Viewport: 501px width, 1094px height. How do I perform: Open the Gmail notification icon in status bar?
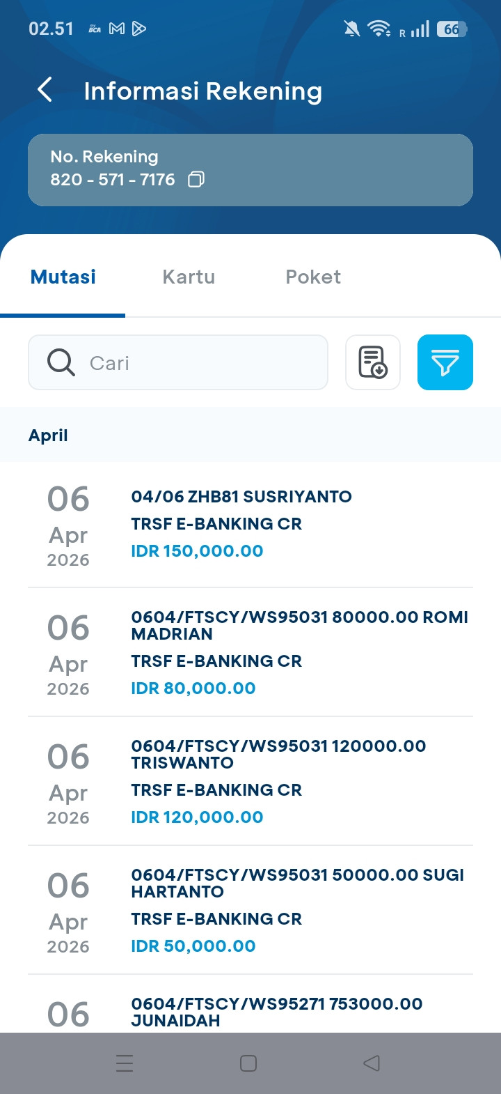pyautogui.click(x=117, y=29)
